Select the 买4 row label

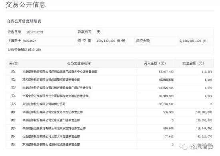(x=13, y=96)
